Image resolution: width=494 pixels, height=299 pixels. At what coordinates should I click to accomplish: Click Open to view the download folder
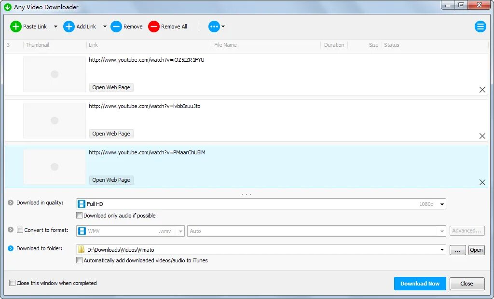tap(476, 250)
